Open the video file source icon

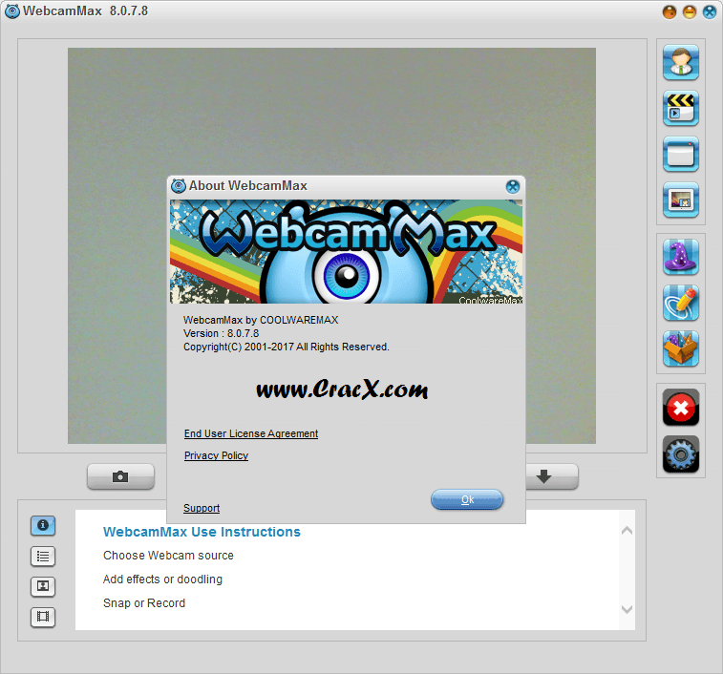[x=681, y=108]
